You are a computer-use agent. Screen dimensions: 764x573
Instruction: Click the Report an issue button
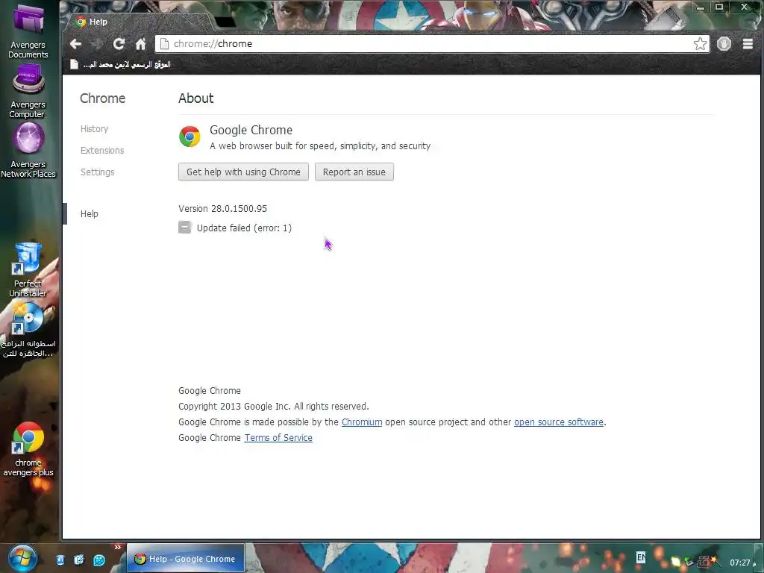[x=354, y=172]
